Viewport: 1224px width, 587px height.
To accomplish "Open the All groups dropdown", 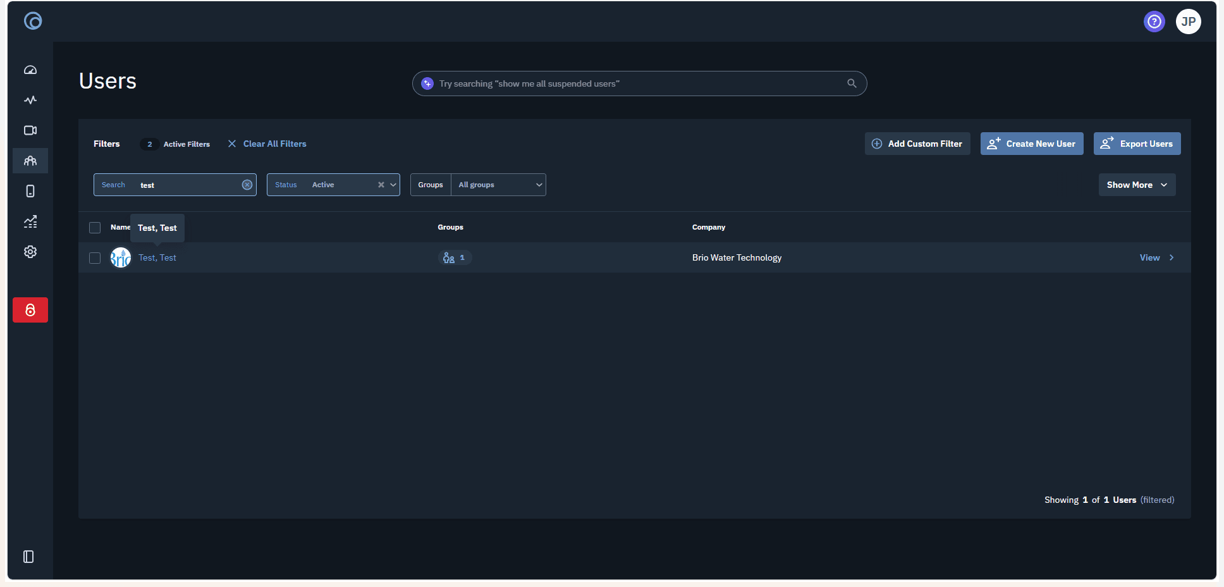I will (x=499, y=185).
